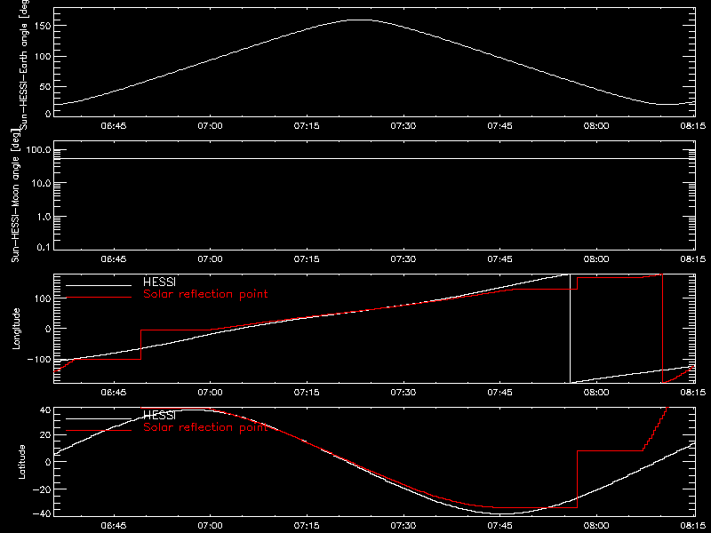711x533 pixels.
Task: Click 07:30 time label under Latitude plot
Action: click(x=403, y=525)
